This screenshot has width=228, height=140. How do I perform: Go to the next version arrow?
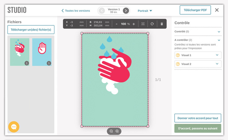click(126, 11)
